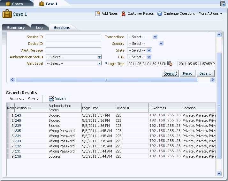Click the Challenge Questions icon
This screenshot has width=228, height=181.
(x=160, y=14)
